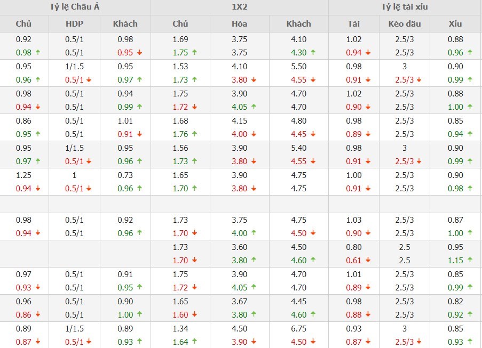
Task: Select the Tỷ lệ Châu Á header
Action: pyautogui.click(x=75, y=7)
